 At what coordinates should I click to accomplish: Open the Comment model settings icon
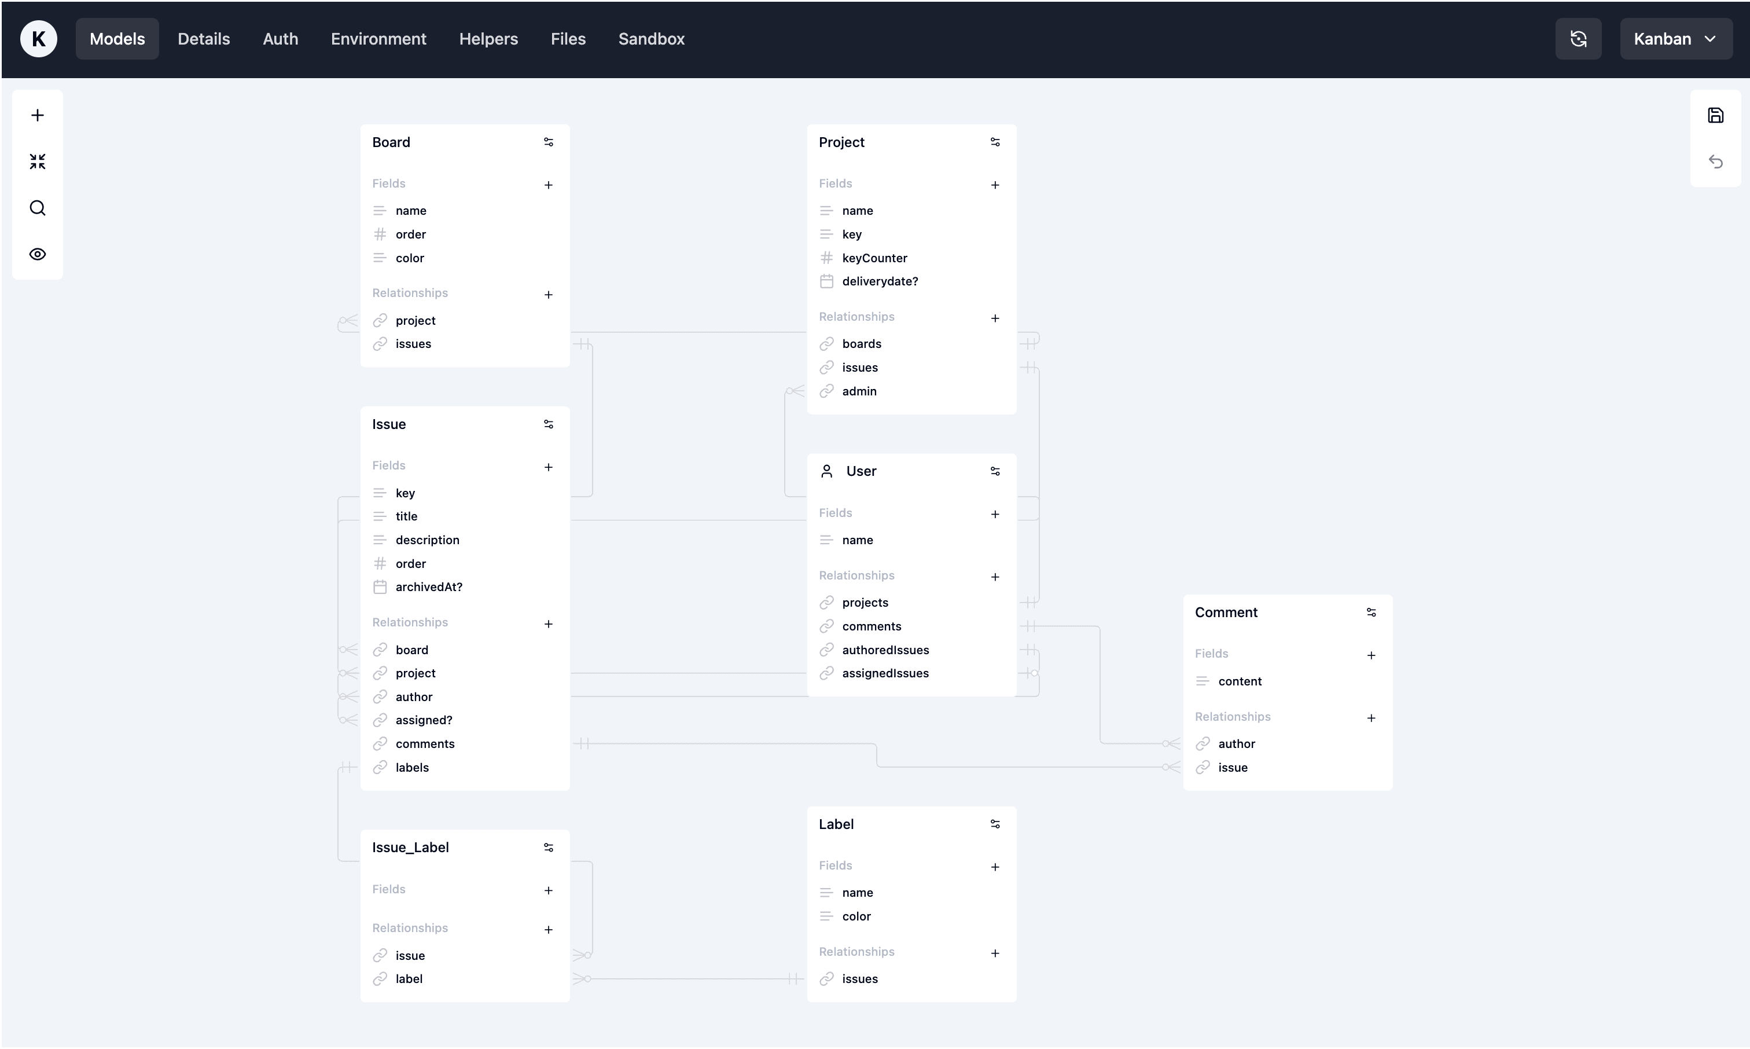coord(1370,612)
